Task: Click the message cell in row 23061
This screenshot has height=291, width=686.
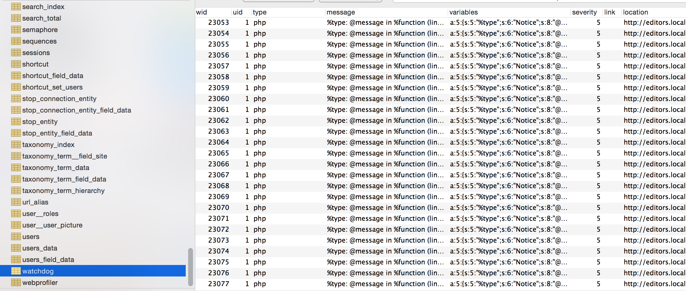Action: [385, 110]
